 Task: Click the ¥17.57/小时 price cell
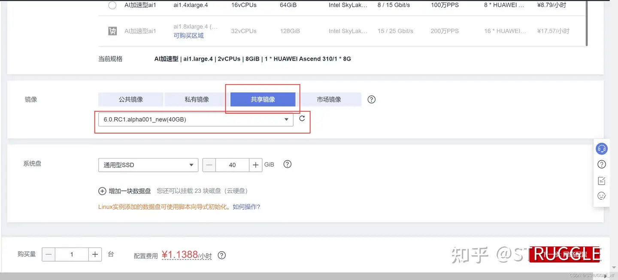click(553, 31)
